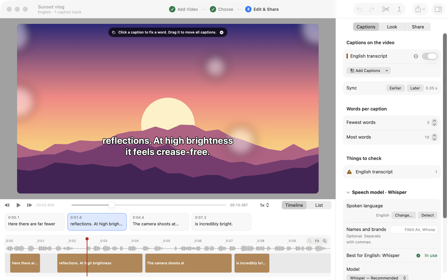Image resolution: width=448 pixels, height=280 pixels.
Task: Click the Fewest words stepper
Action: click(434, 122)
